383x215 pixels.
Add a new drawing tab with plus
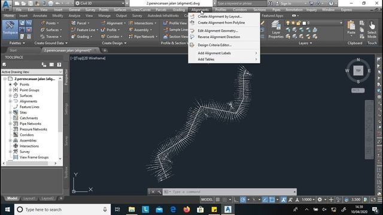pos(105,50)
